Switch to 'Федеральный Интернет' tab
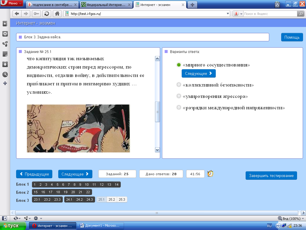 (x=106, y=5)
